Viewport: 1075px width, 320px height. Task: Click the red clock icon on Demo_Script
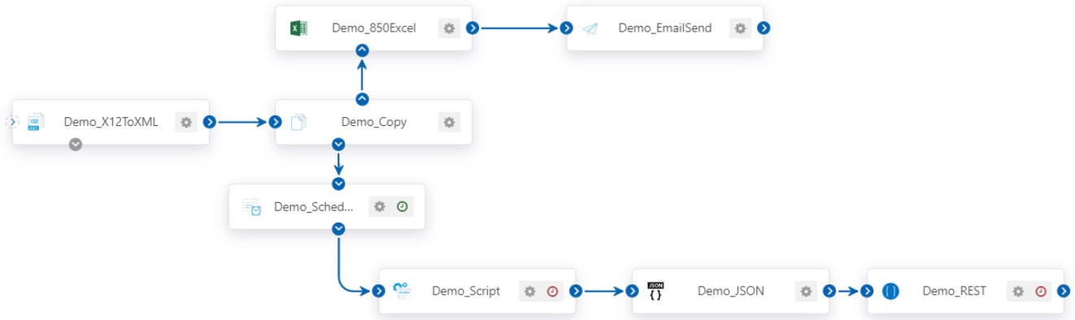552,292
